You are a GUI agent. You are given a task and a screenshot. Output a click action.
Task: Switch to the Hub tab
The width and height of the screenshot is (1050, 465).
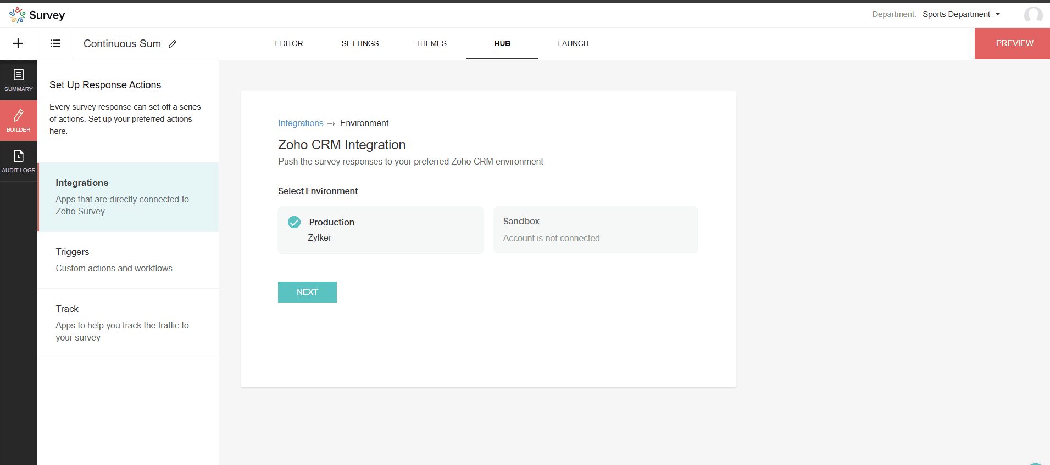[502, 43]
